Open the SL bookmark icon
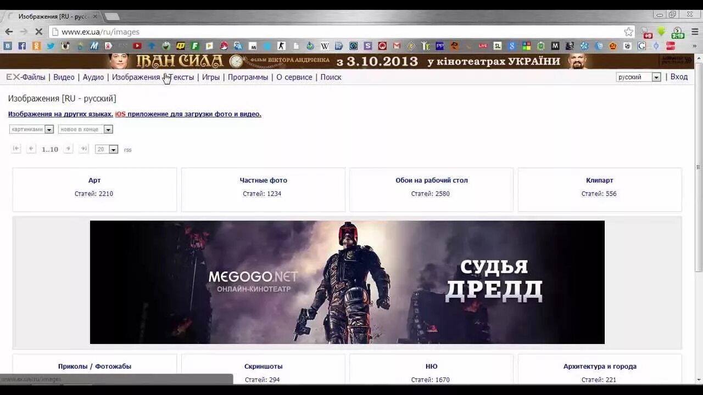This screenshot has width=703, height=395. click(x=498, y=46)
